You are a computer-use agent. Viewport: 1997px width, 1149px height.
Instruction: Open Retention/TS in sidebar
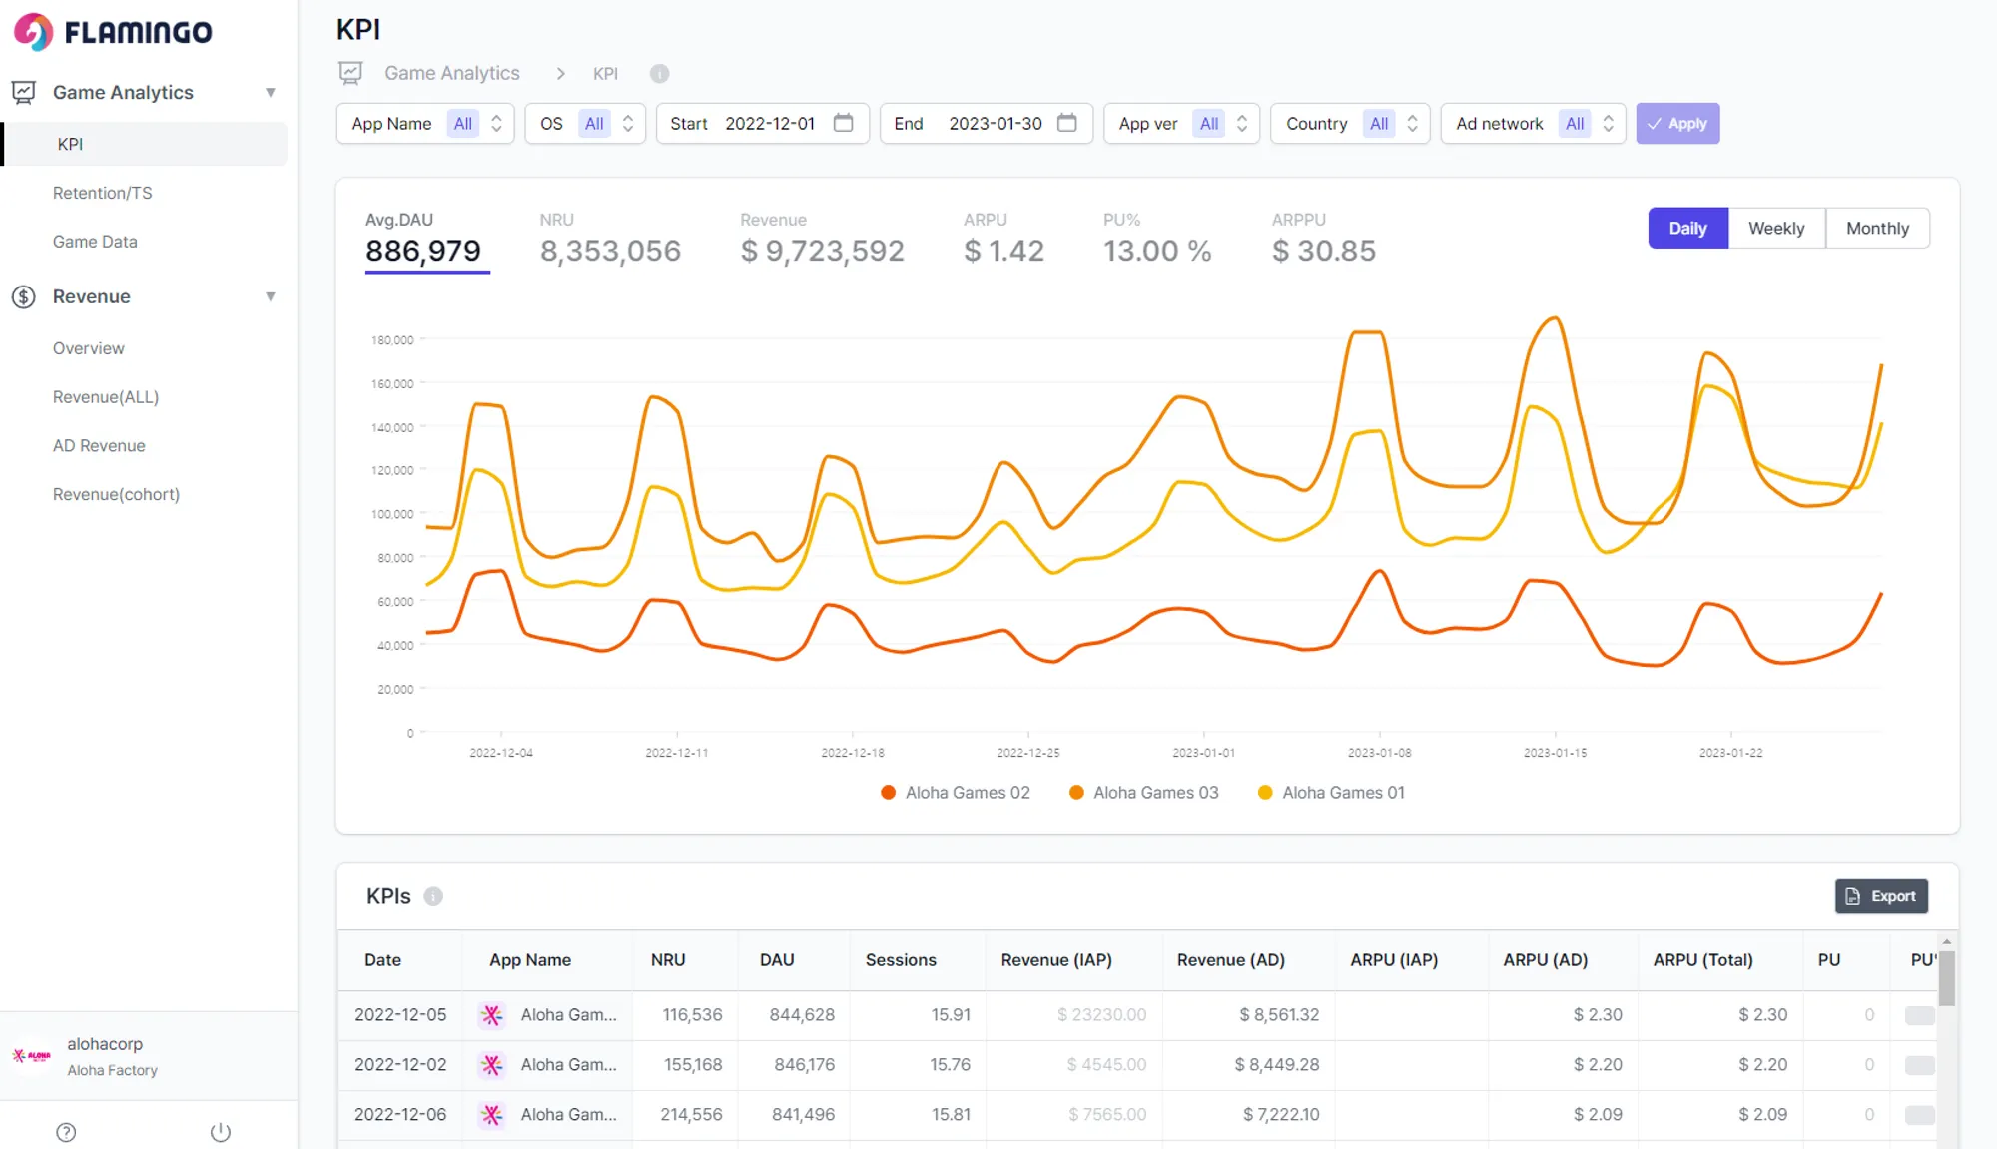click(x=103, y=193)
